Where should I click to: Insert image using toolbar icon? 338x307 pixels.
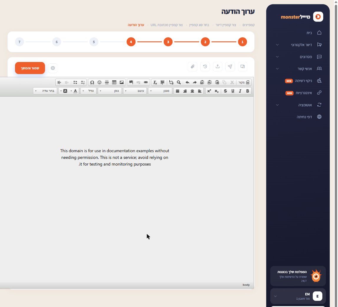[122, 82]
